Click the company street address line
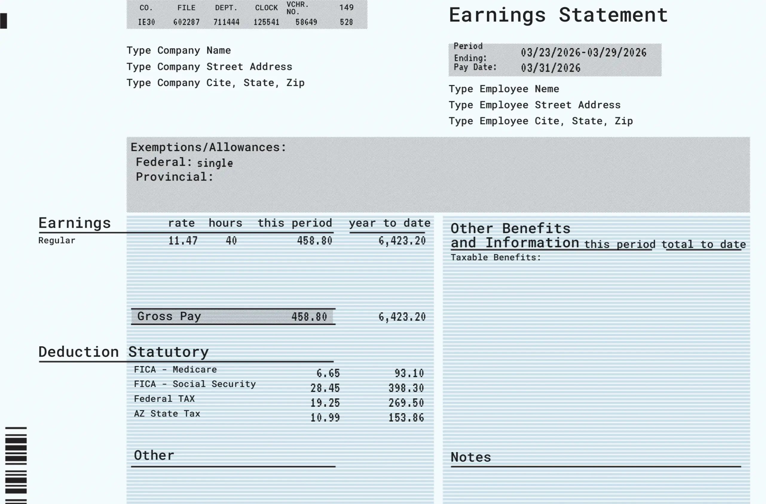This screenshot has width=766, height=504. point(209,67)
